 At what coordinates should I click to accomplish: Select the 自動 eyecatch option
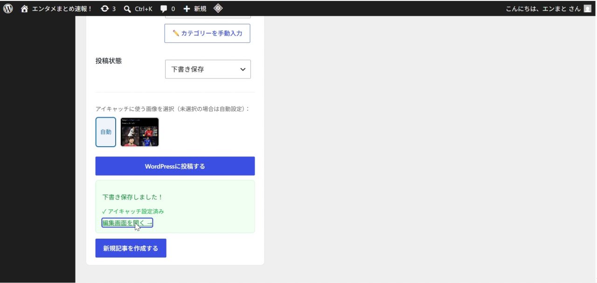pyautogui.click(x=106, y=132)
